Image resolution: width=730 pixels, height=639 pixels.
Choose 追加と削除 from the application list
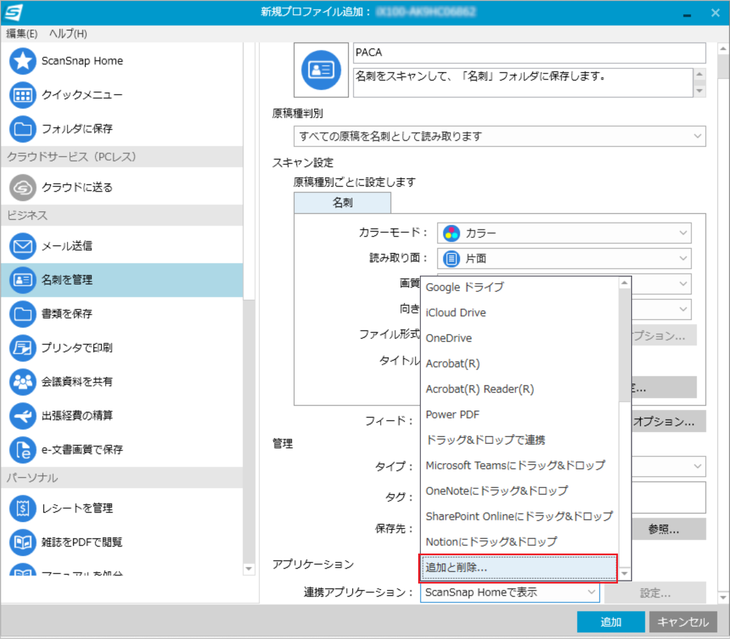tap(517, 568)
